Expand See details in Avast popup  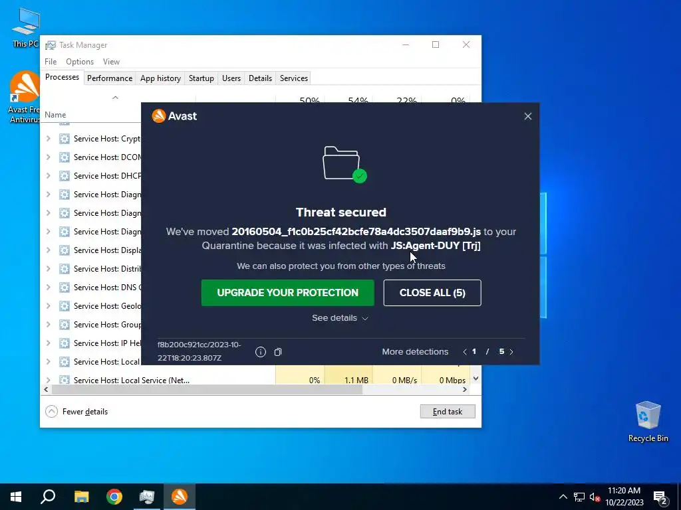pyautogui.click(x=340, y=318)
